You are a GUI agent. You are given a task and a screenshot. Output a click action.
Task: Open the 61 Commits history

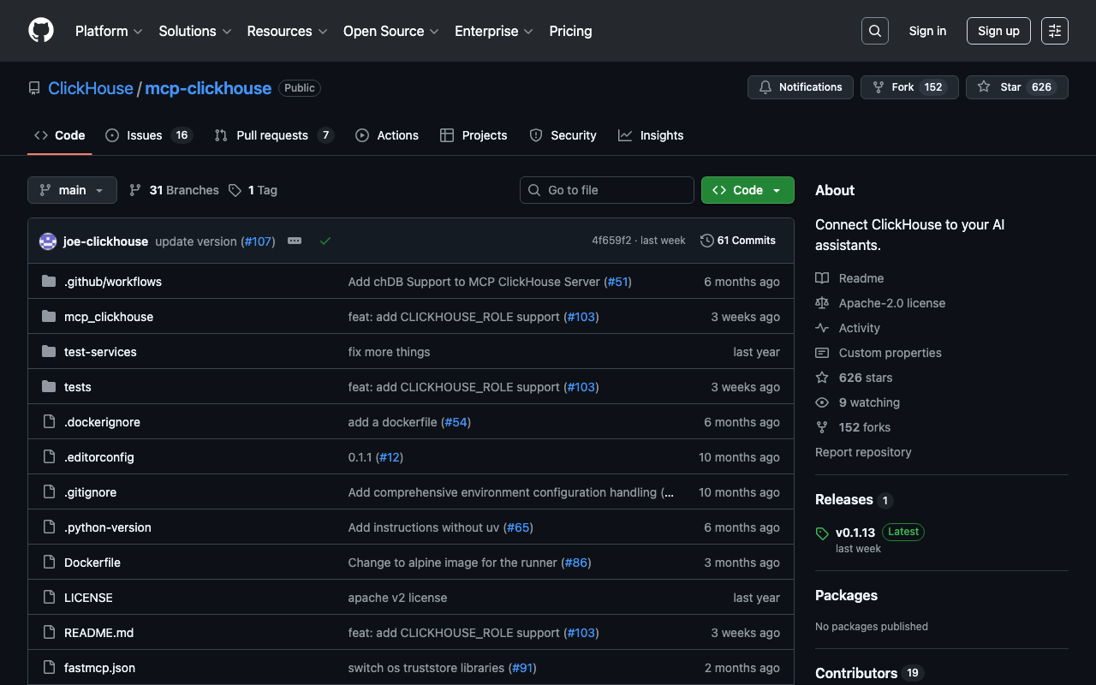pos(738,241)
